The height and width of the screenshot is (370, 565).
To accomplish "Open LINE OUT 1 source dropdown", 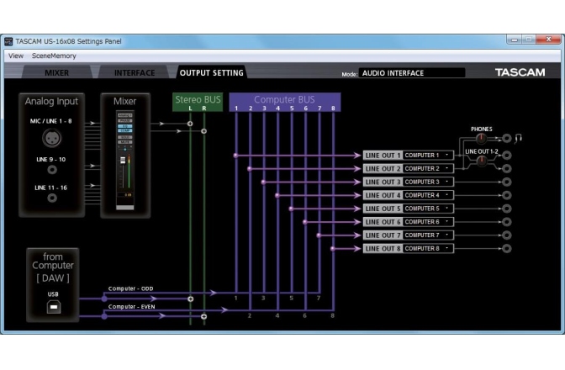I will [x=428, y=156].
